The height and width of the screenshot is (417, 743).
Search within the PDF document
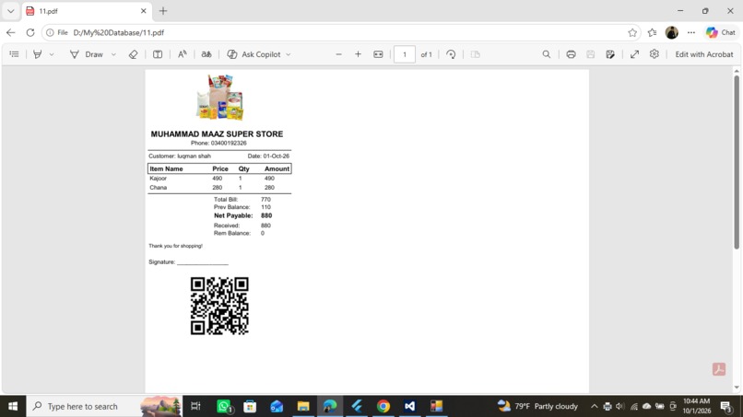pos(547,54)
